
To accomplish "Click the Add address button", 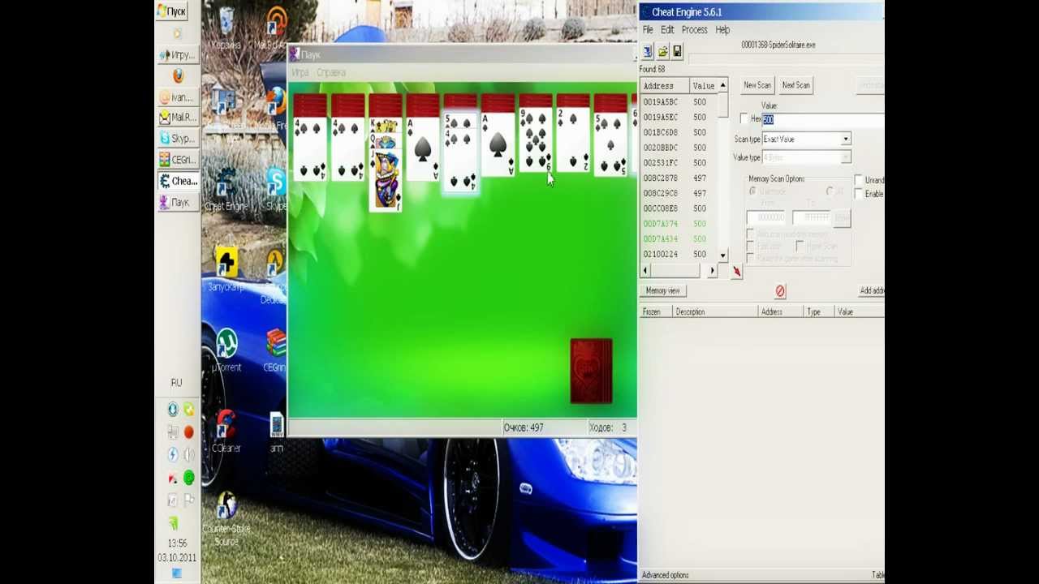I will pyautogui.click(x=871, y=290).
